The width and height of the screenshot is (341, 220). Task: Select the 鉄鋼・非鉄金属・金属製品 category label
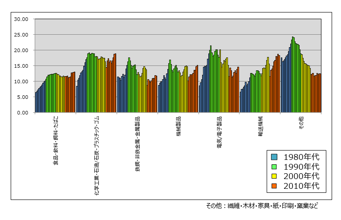(x=138, y=144)
